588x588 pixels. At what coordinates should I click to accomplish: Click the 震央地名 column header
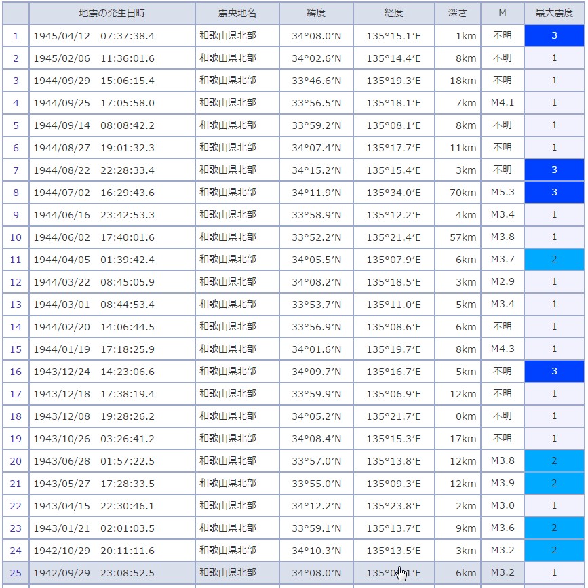[237, 13]
